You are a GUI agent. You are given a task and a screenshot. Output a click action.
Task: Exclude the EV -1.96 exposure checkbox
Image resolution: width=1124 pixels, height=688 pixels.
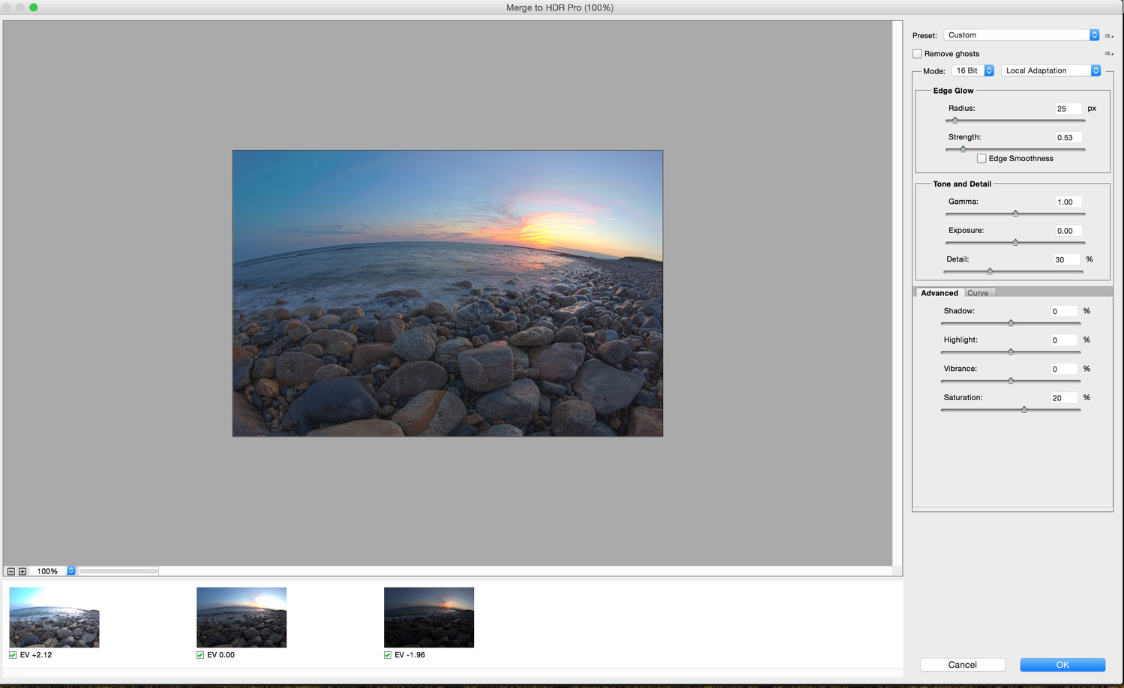coord(388,655)
